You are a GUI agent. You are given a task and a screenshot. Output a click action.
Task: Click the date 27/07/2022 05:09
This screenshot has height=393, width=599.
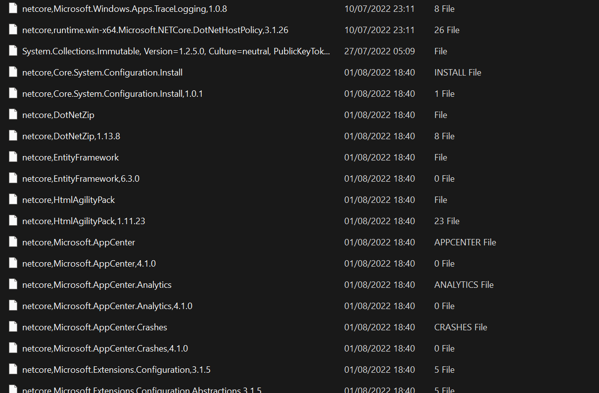point(380,51)
